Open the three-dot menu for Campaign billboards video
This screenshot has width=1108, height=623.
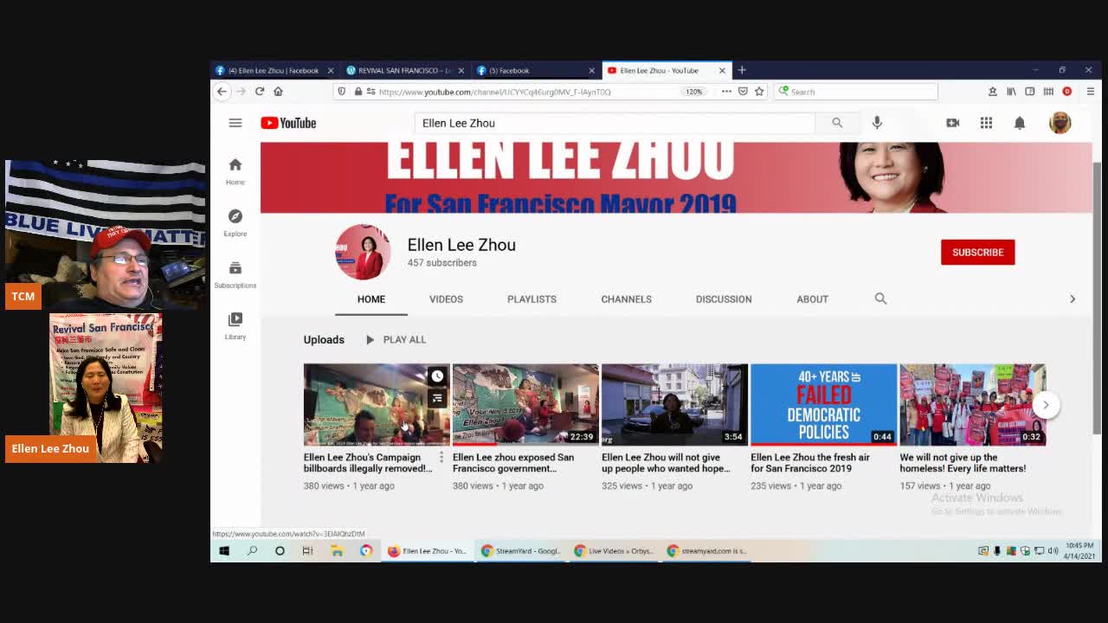441,457
